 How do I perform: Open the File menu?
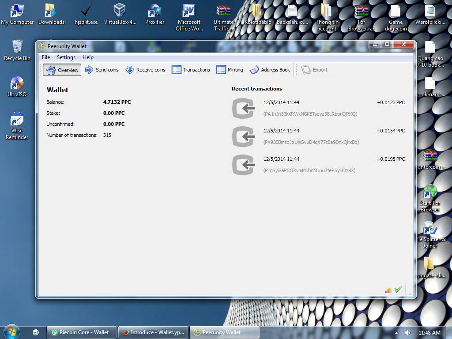click(x=46, y=57)
